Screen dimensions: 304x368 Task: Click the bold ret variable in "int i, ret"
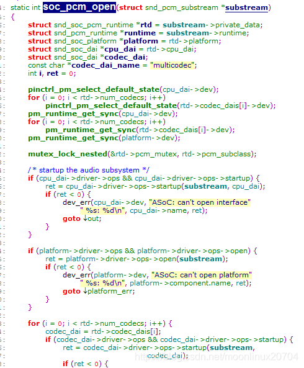click(53, 73)
